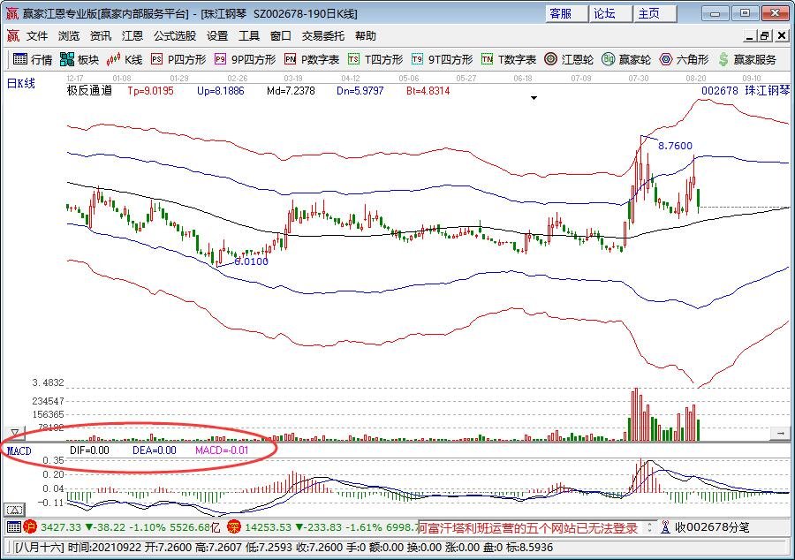Click the application logo icon in menu bar
The height and width of the screenshot is (560, 795).
(12, 35)
